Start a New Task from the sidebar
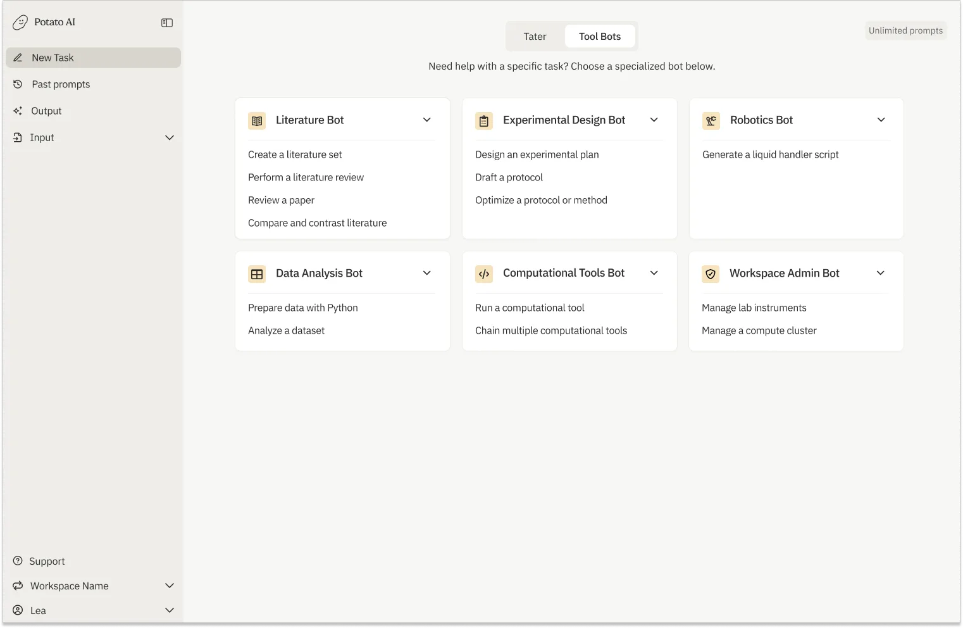The width and height of the screenshot is (963, 628). tap(53, 57)
